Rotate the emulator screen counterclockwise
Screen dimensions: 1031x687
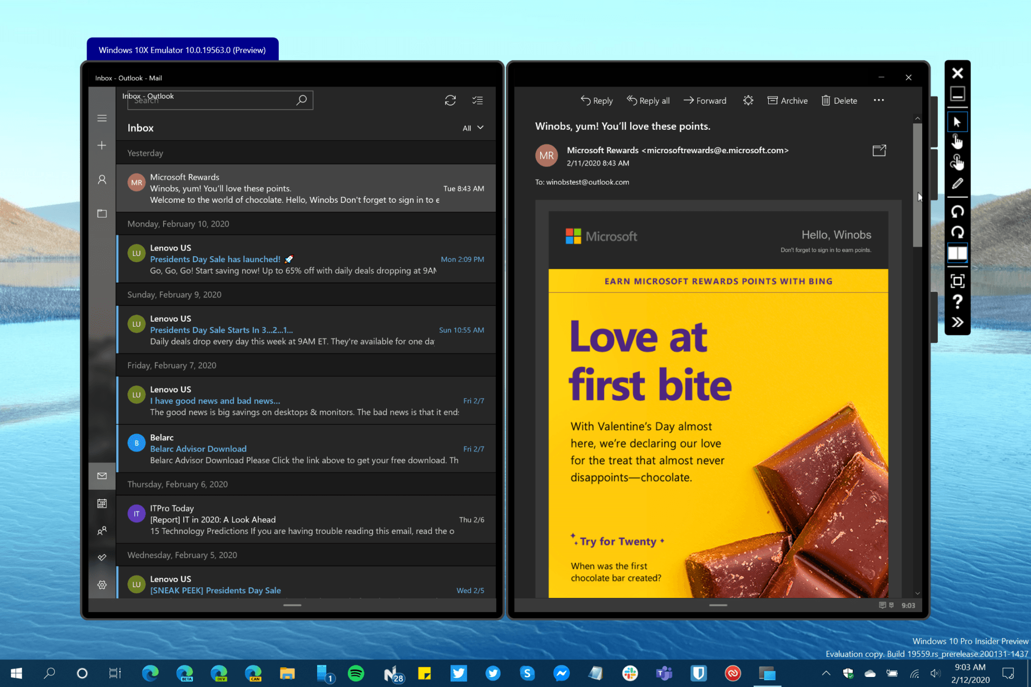tap(958, 211)
